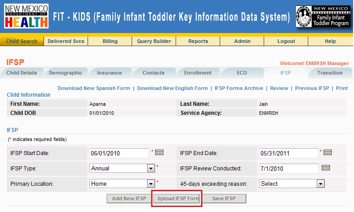354x212 pixels.
Task: Open the Help menu
Action: (330, 41)
